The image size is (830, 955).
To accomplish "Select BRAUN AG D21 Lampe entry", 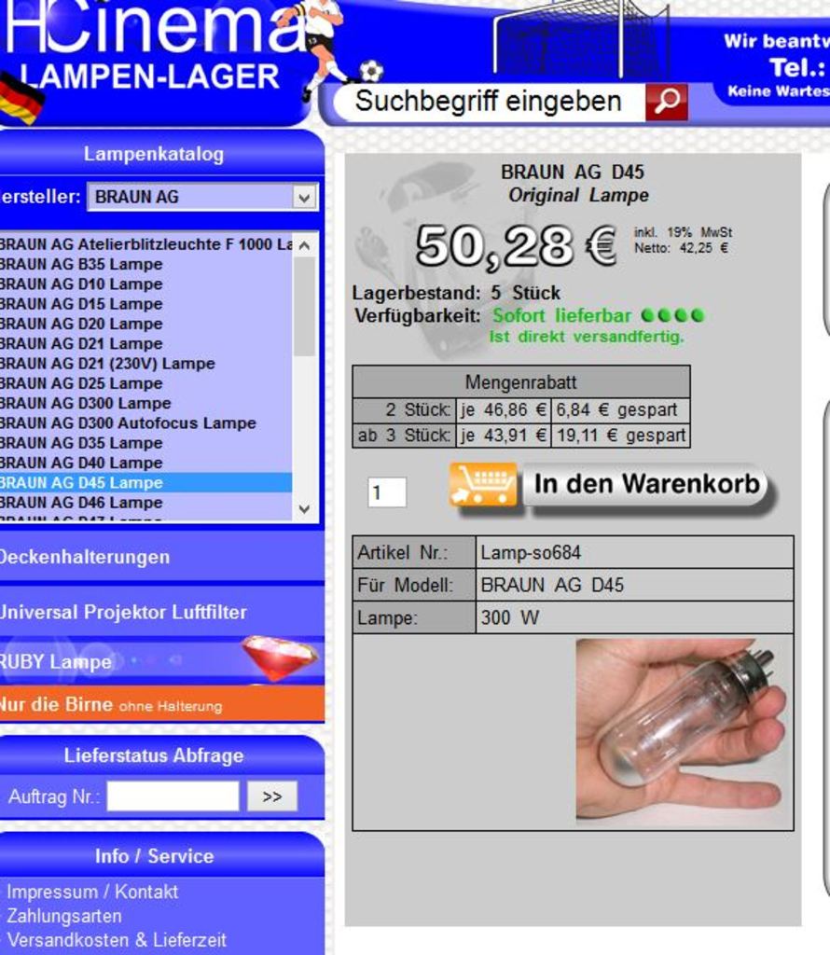I will (146, 343).
